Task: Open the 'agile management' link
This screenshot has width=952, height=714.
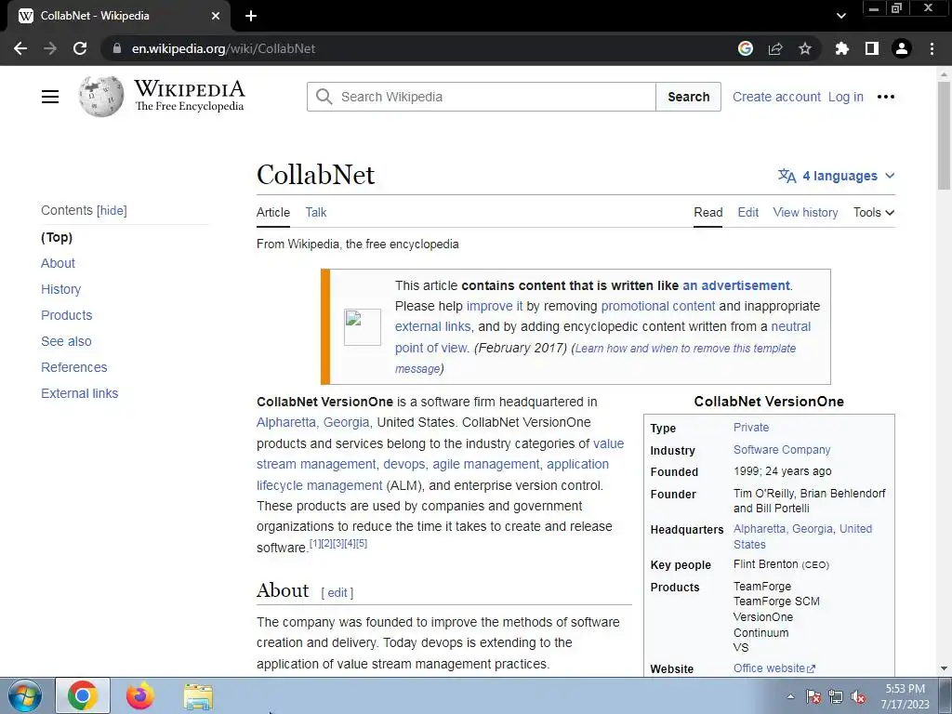Action: (x=485, y=465)
